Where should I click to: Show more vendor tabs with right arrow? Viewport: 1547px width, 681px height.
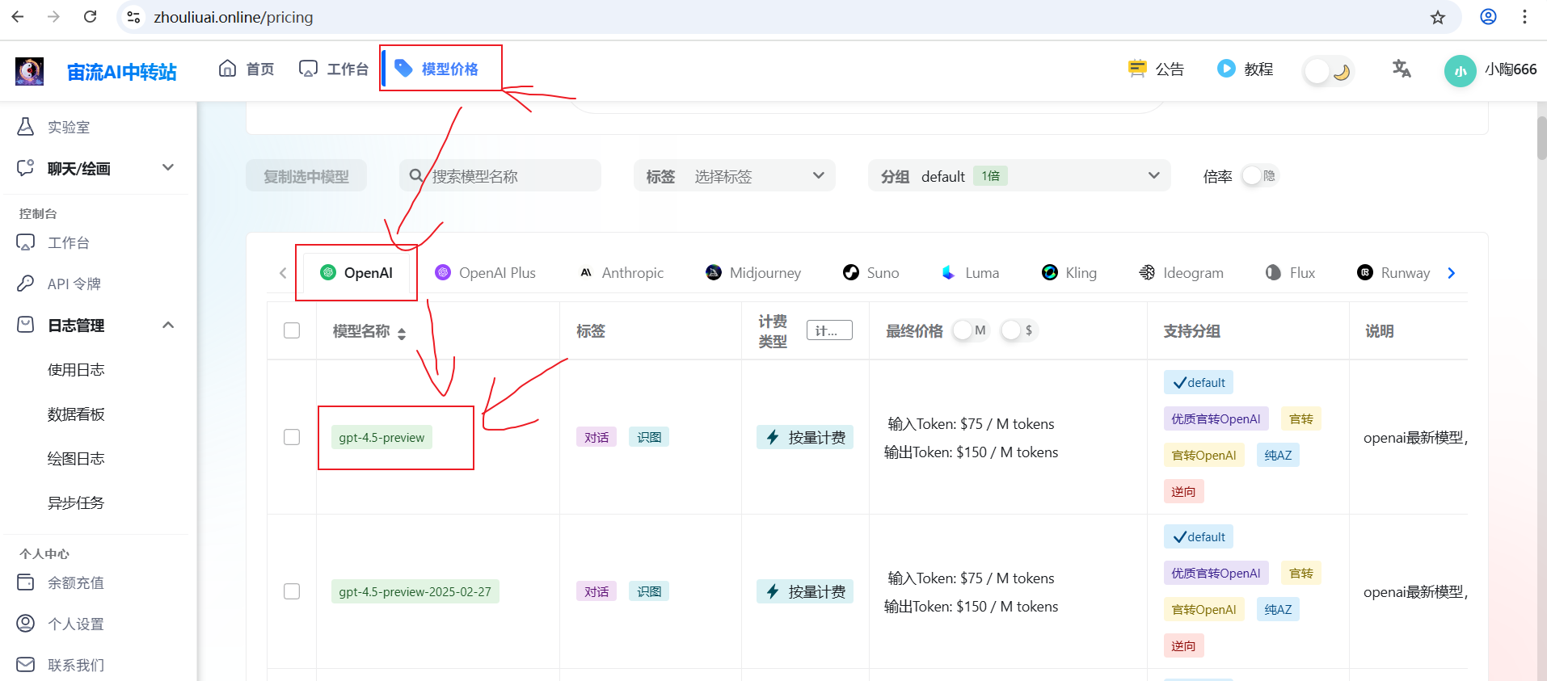(1452, 273)
